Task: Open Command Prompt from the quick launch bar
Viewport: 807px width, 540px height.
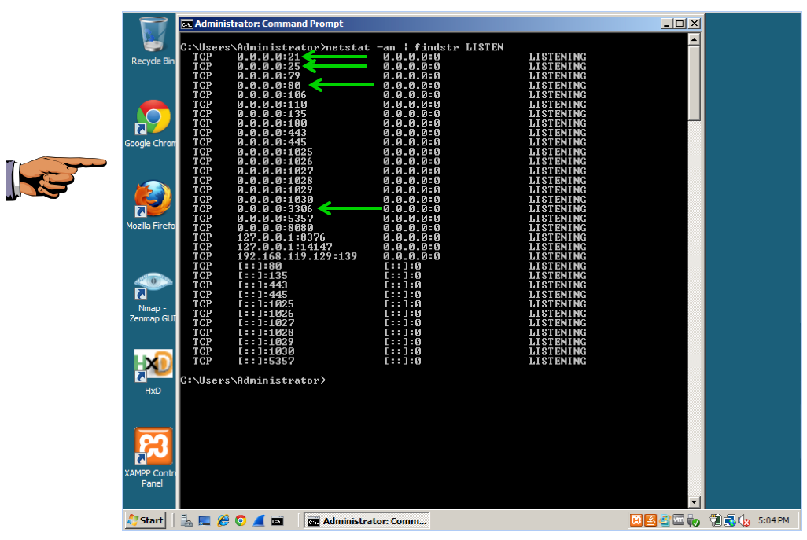Action: pyautogui.click(x=277, y=521)
